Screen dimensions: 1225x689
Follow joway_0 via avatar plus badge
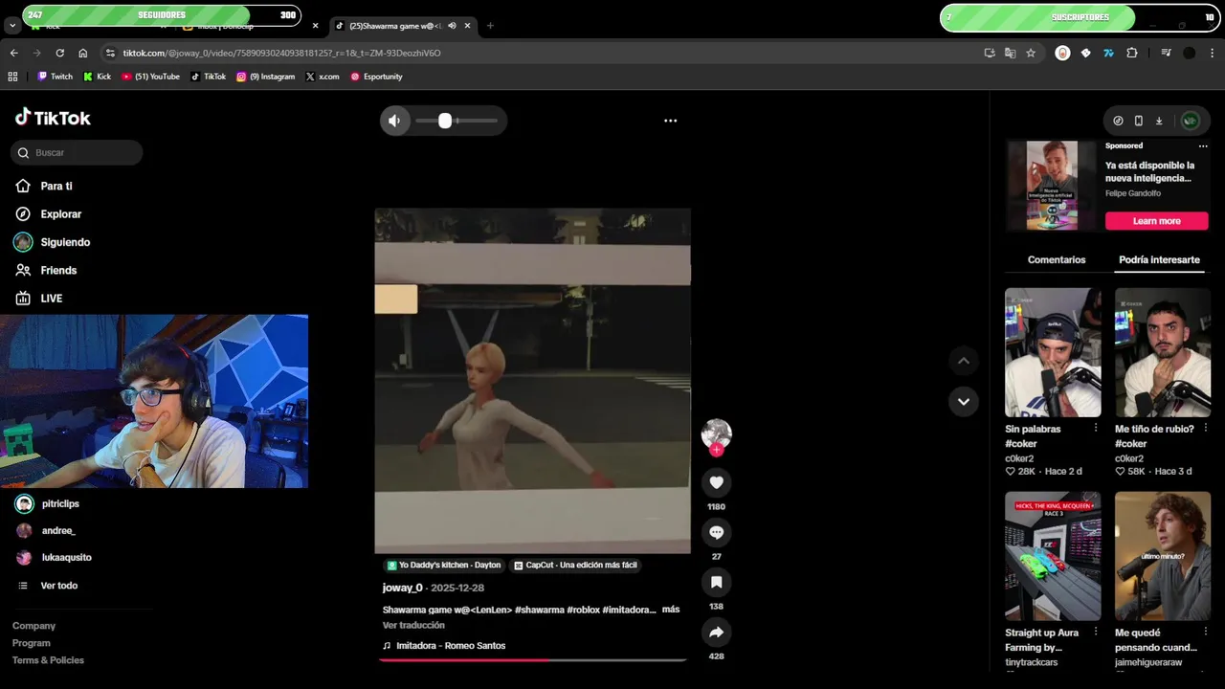pyautogui.click(x=716, y=450)
